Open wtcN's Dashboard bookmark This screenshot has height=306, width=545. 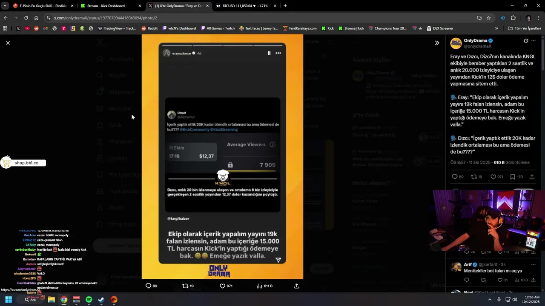pyautogui.click(x=179, y=28)
